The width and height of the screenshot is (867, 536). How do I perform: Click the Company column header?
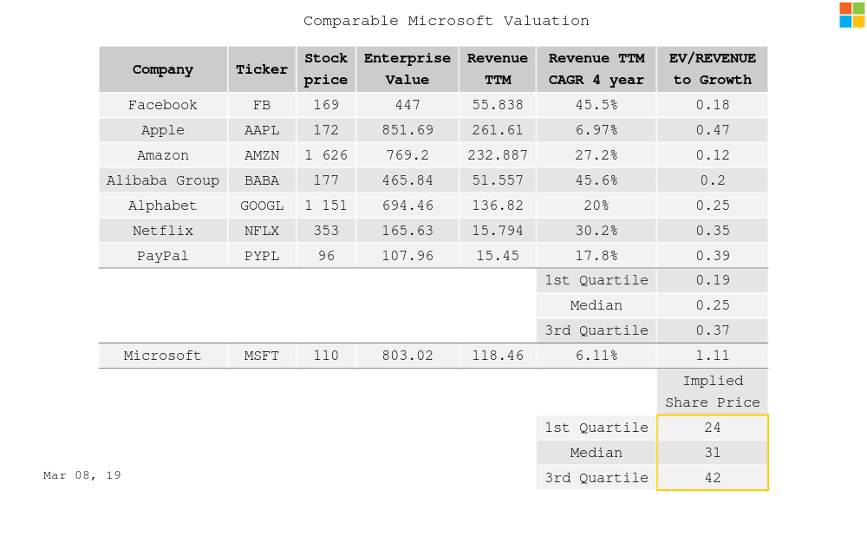tap(163, 69)
